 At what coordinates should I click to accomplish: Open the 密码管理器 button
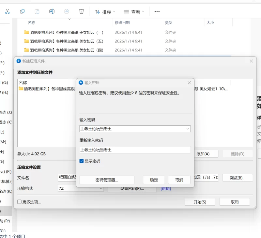(x=107, y=180)
